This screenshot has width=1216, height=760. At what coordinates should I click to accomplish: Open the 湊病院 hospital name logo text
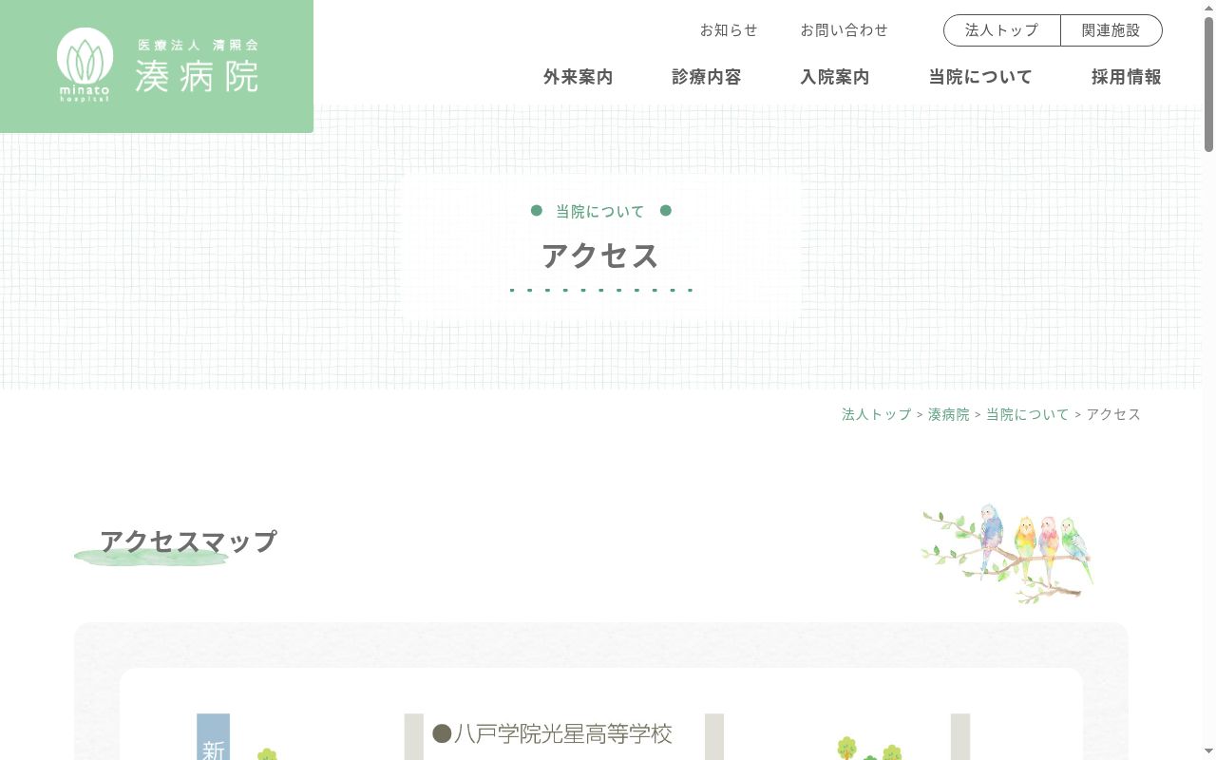tap(197, 76)
